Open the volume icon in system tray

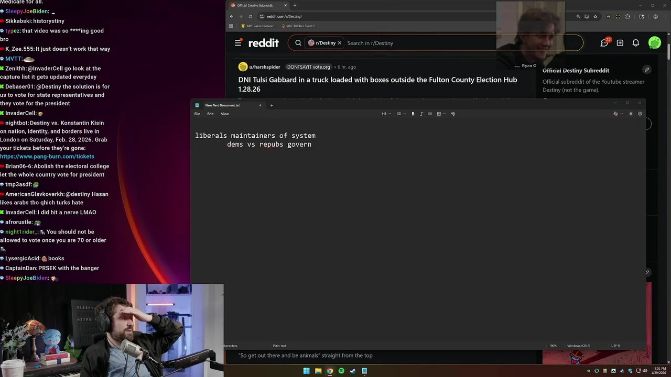(645, 371)
